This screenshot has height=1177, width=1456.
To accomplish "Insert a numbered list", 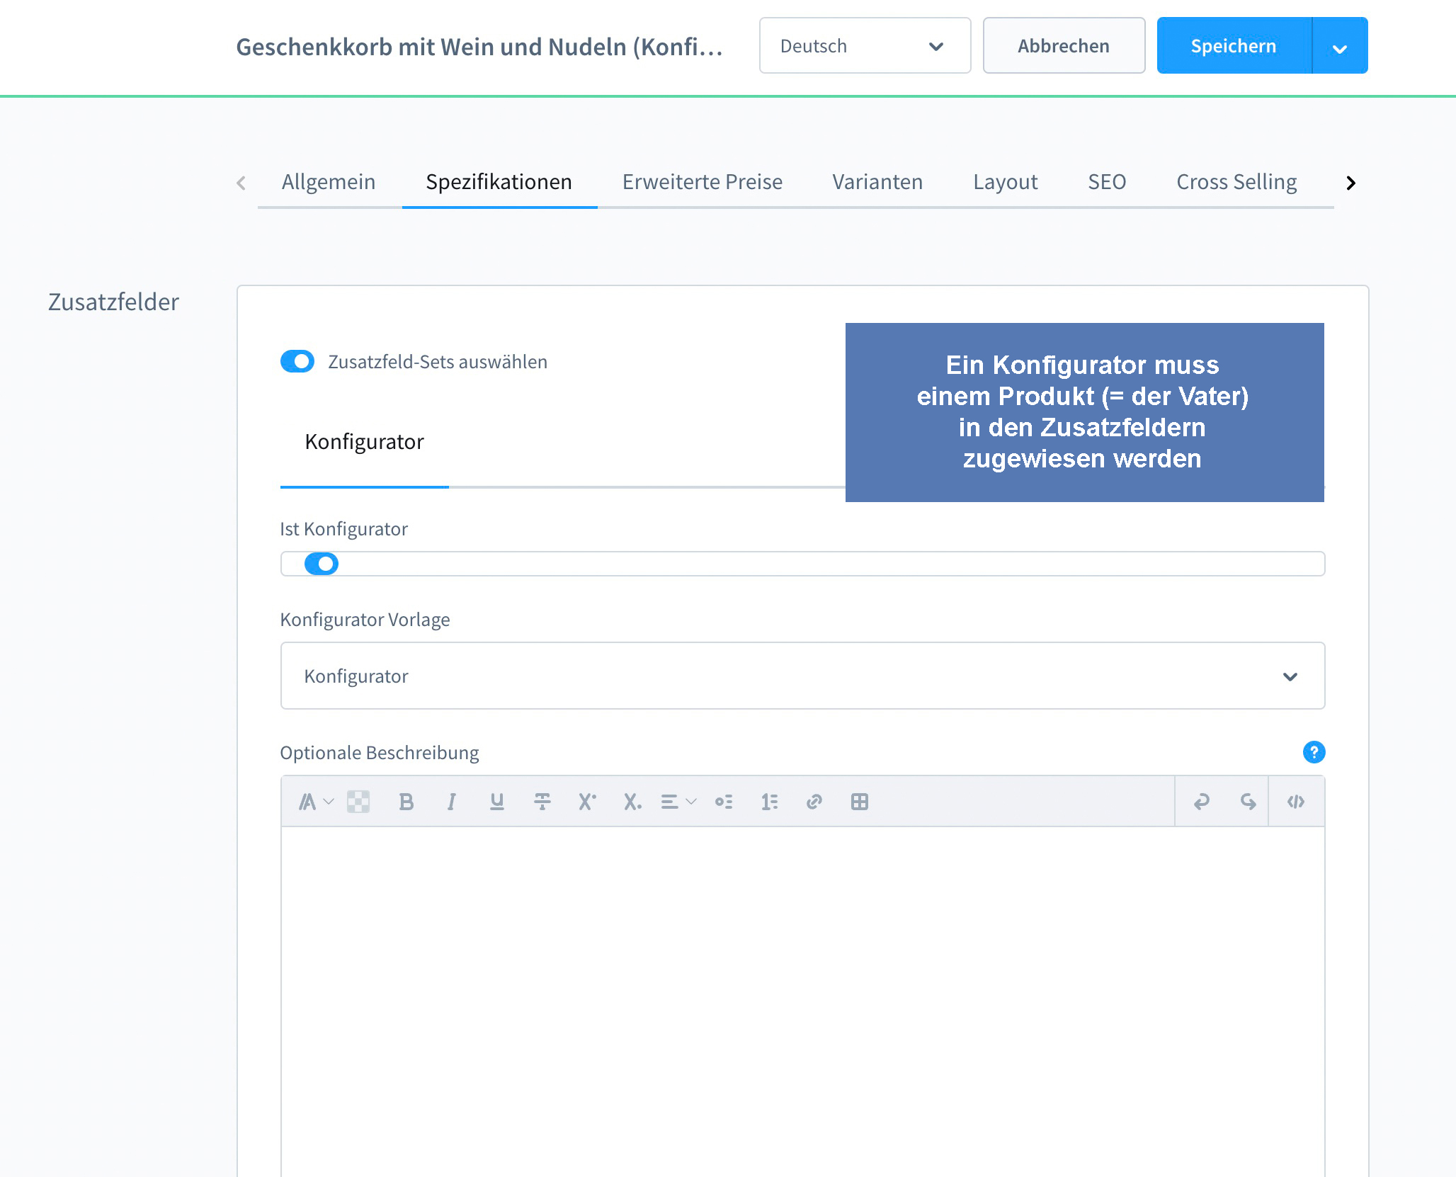I will (768, 802).
